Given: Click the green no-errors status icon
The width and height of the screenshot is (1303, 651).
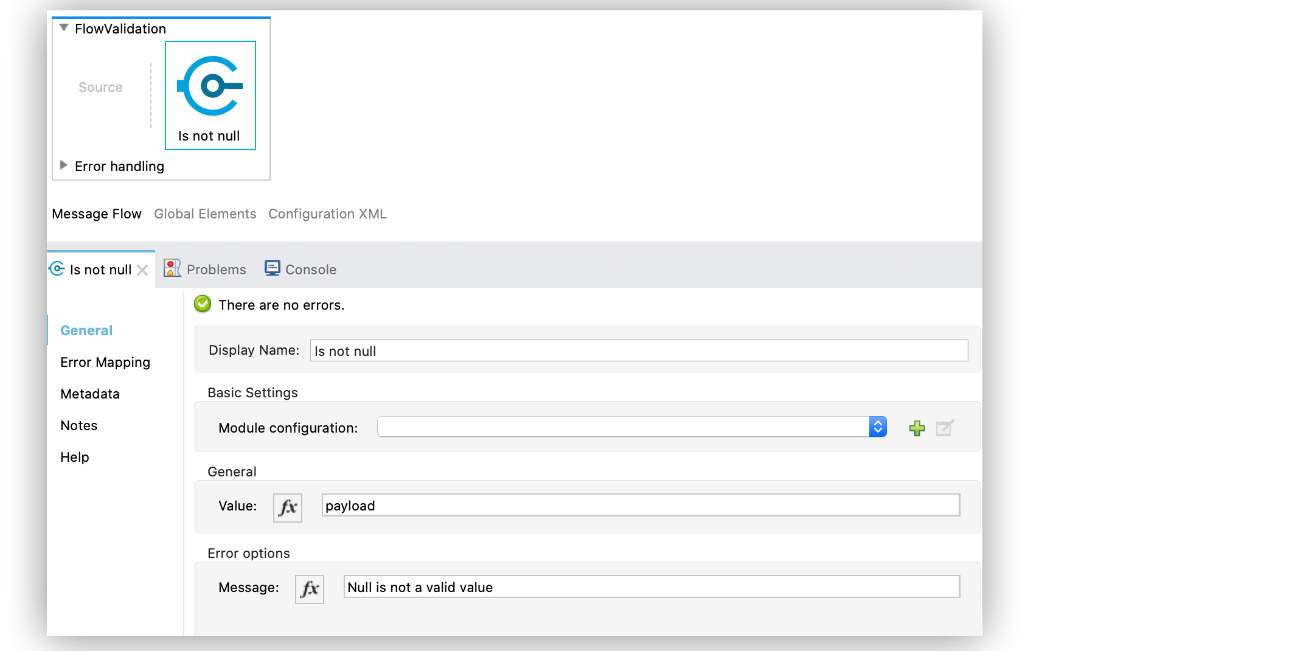Looking at the screenshot, I should pyautogui.click(x=202, y=304).
